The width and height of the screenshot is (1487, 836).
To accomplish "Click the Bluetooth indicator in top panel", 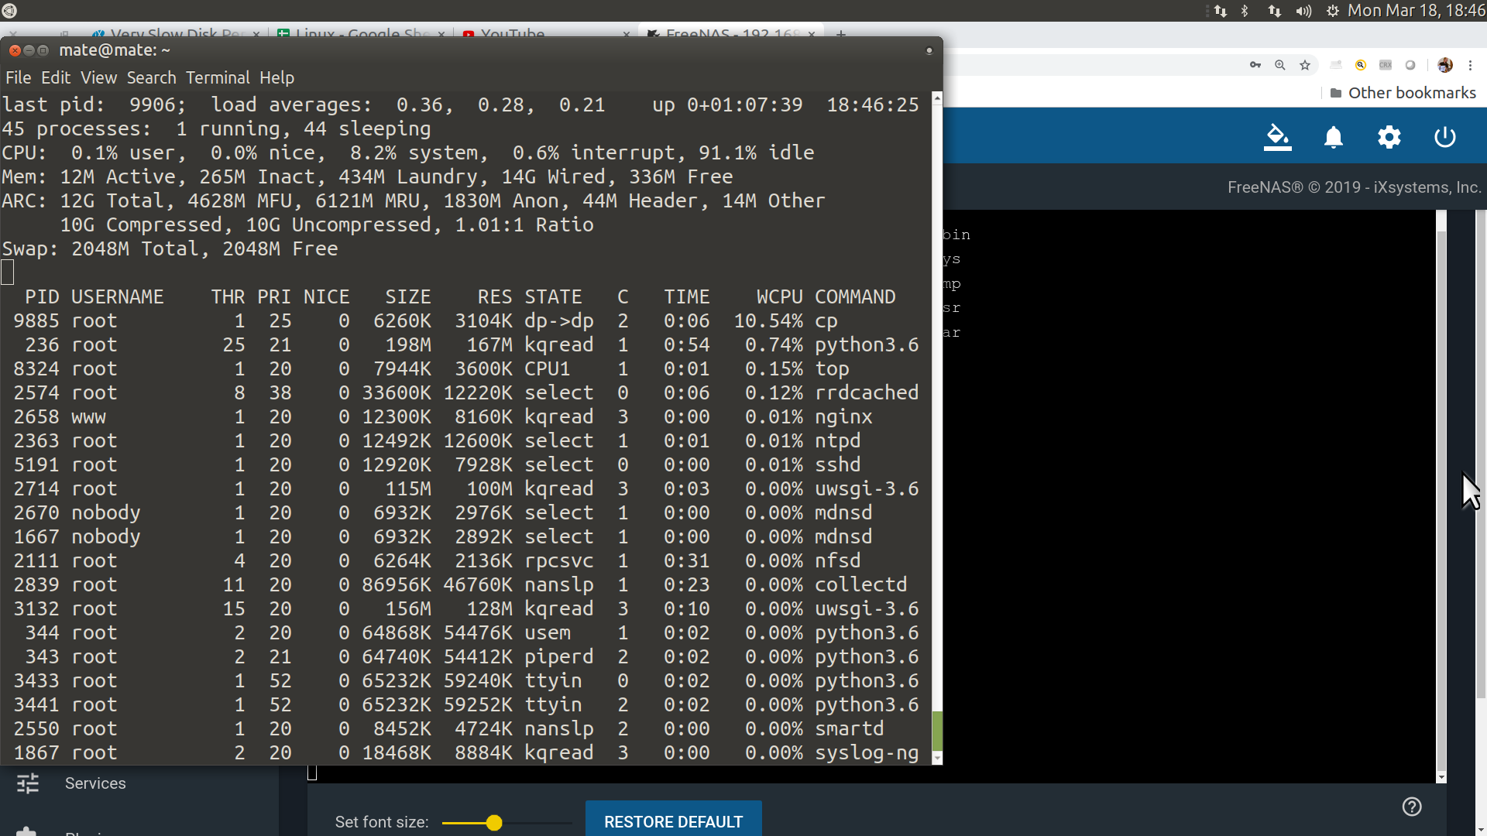I will (1245, 11).
